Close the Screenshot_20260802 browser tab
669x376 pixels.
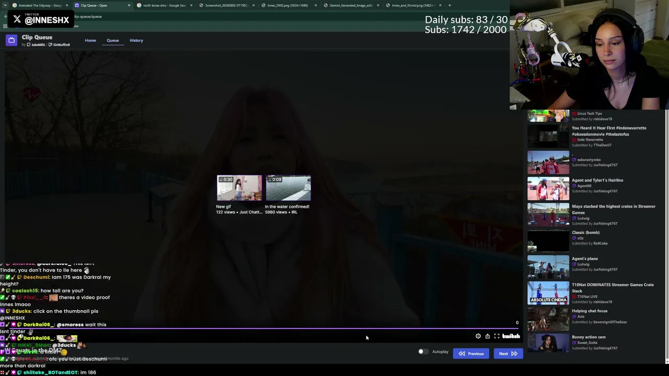pyautogui.click(x=253, y=5)
